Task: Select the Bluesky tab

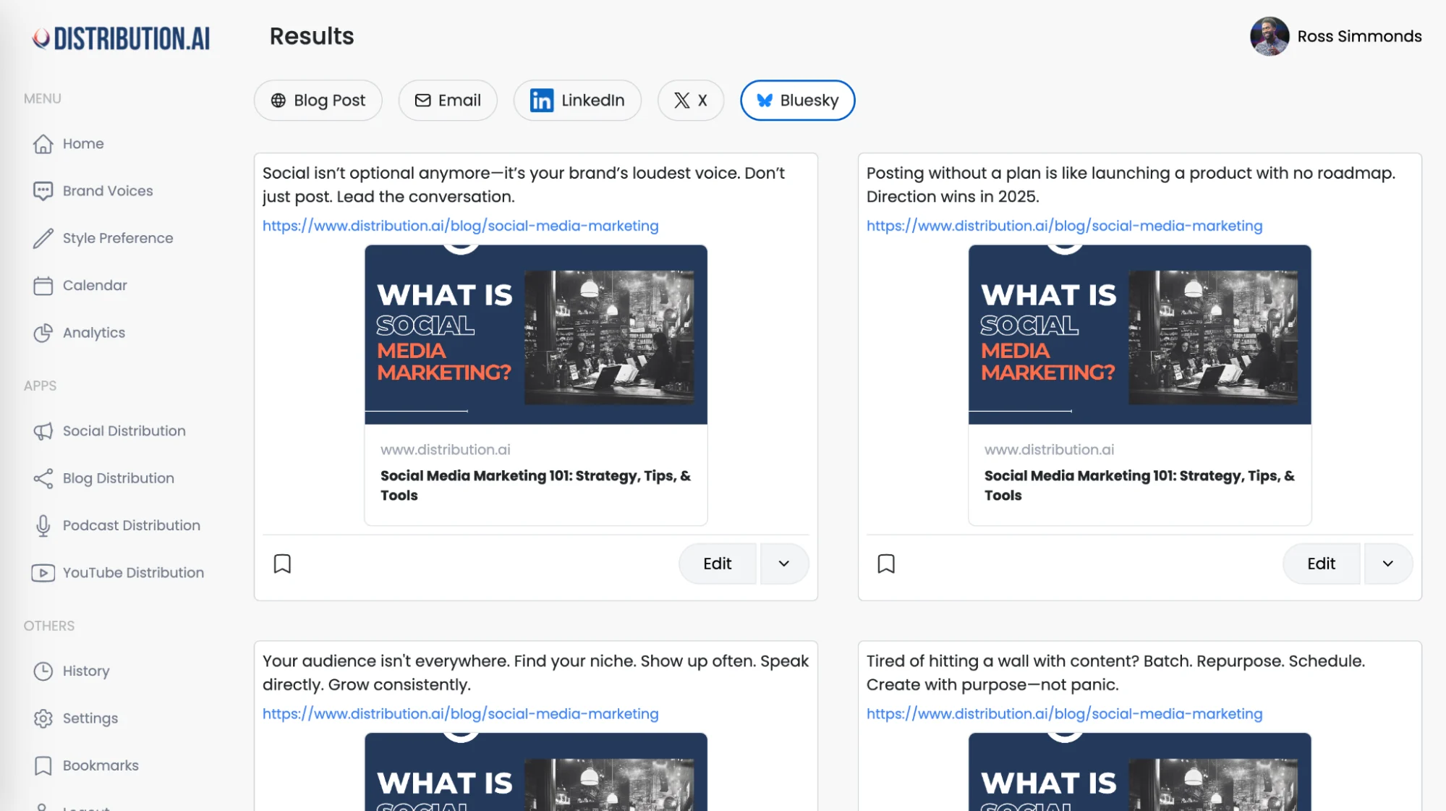Action: coord(797,101)
